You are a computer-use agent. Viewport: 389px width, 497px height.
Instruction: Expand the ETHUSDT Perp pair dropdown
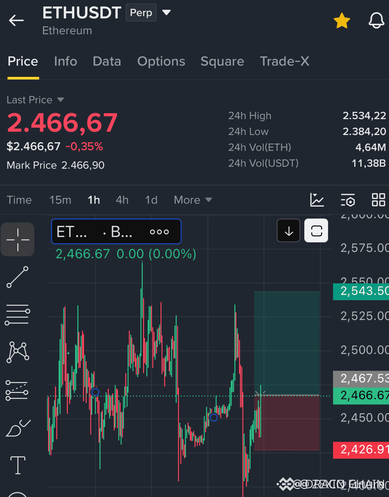point(166,12)
